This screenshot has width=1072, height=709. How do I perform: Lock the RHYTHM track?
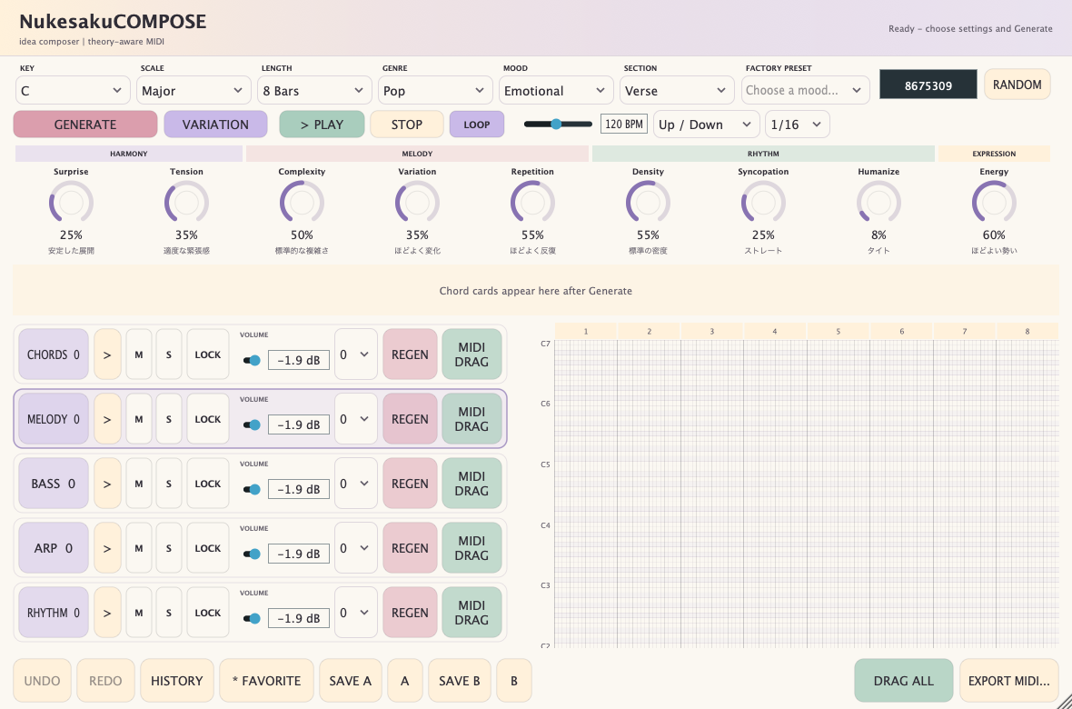click(x=208, y=613)
